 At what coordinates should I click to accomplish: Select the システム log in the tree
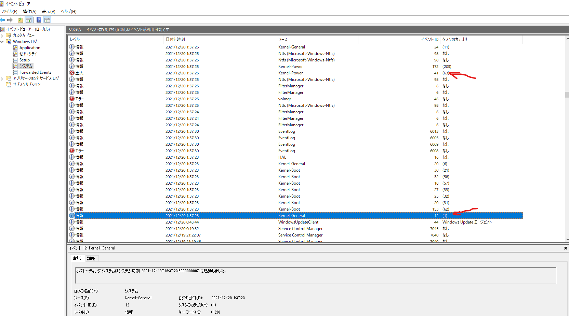[x=26, y=66]
